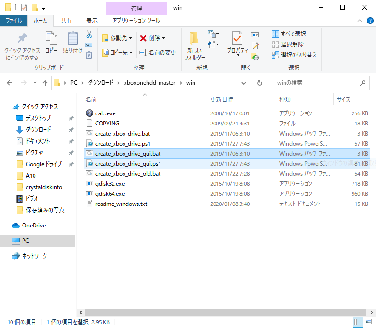Click the Pin to Quick Access icon

23,38
